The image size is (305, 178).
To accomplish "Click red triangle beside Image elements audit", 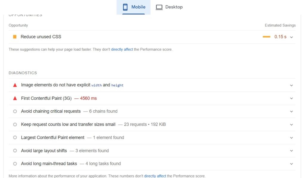I will pos(15,85).
